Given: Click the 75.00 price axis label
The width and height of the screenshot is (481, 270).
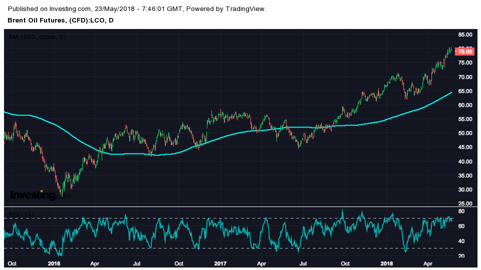Looking at the screenshot, I should tap(465, 63).
